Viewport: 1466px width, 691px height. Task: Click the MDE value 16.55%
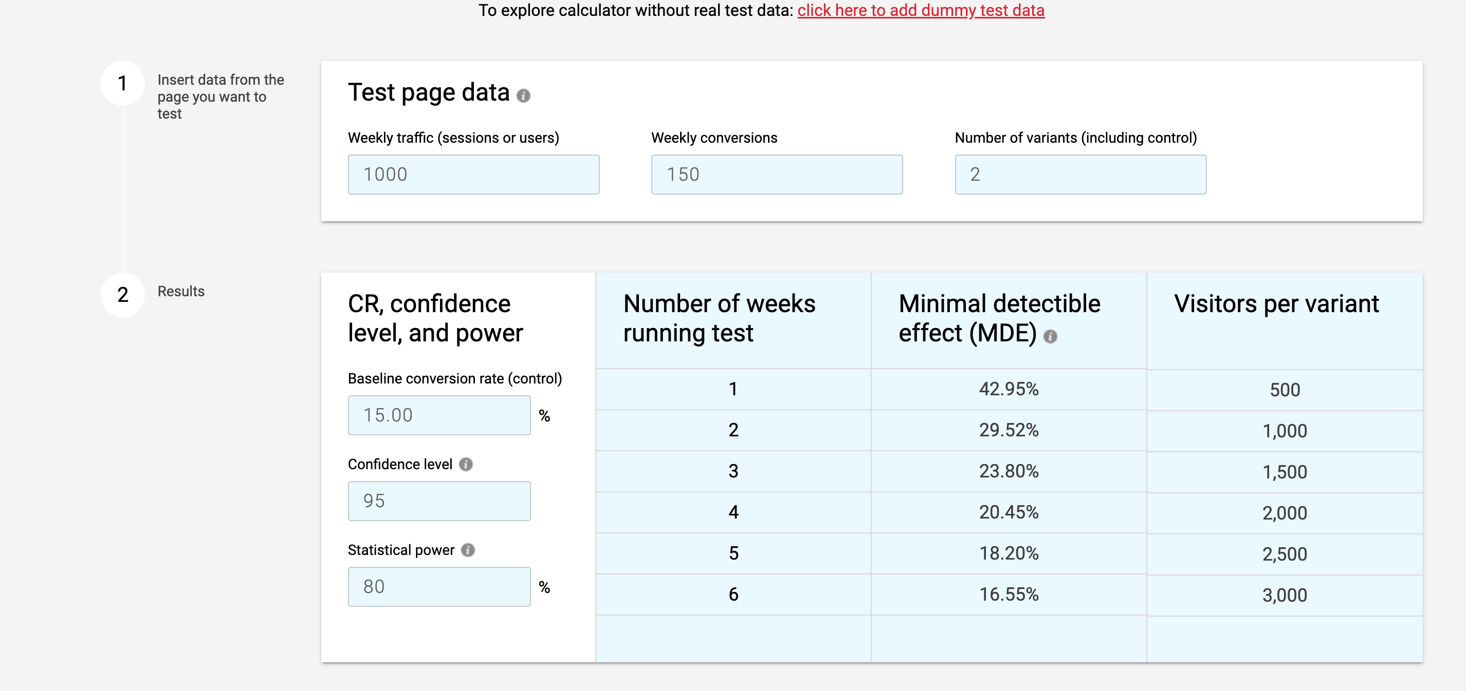click(1009, 594)
